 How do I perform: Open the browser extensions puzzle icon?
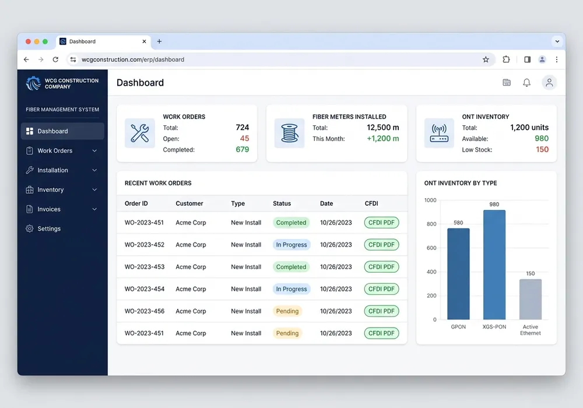506,59
